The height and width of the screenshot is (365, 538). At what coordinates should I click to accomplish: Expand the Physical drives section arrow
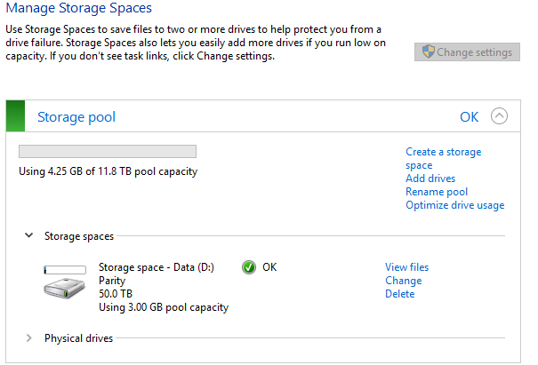click(x=29, y=338)
